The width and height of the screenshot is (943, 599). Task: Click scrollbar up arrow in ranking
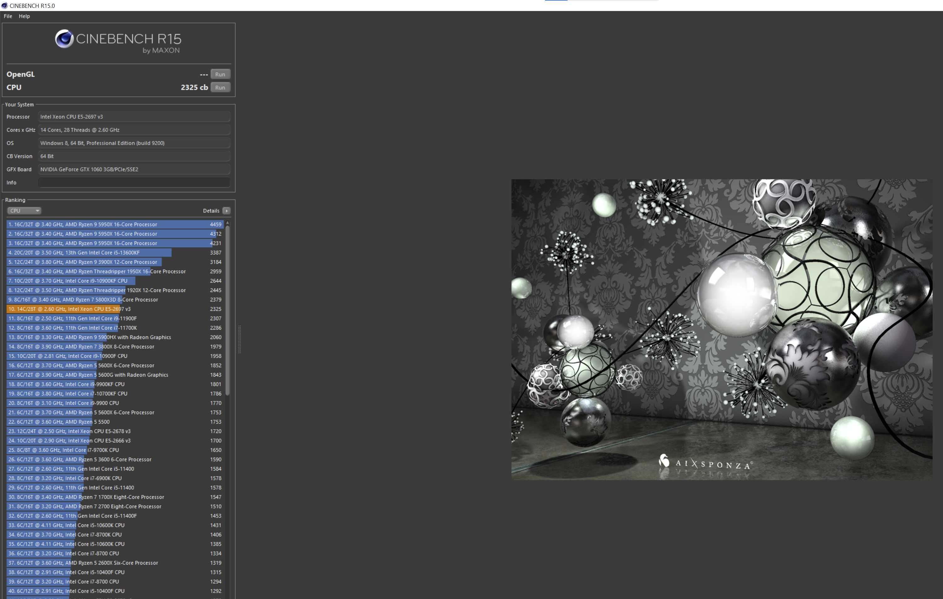227,223
